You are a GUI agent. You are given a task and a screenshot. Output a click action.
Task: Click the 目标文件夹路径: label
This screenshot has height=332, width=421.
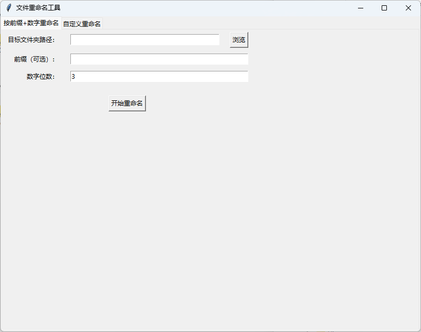(31, 40)
